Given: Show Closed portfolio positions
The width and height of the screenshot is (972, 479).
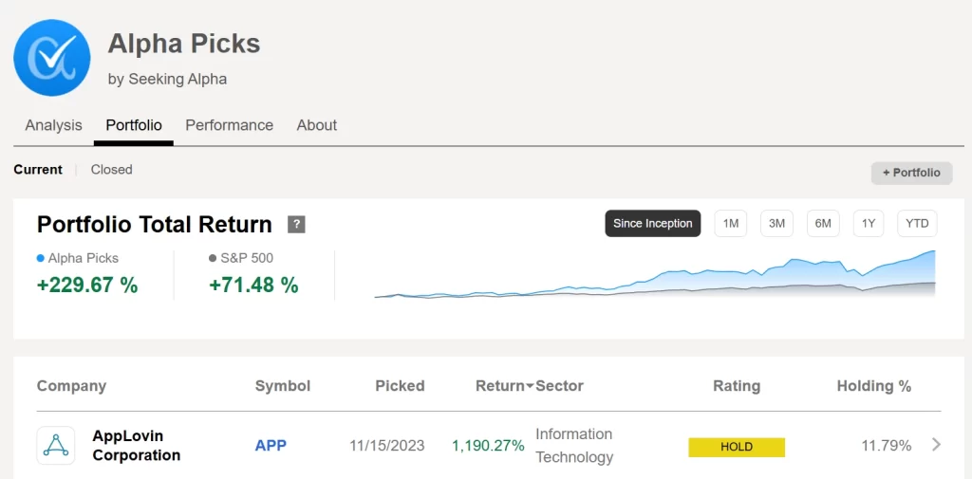Looking at the screenshot, I should coord(111,170).
